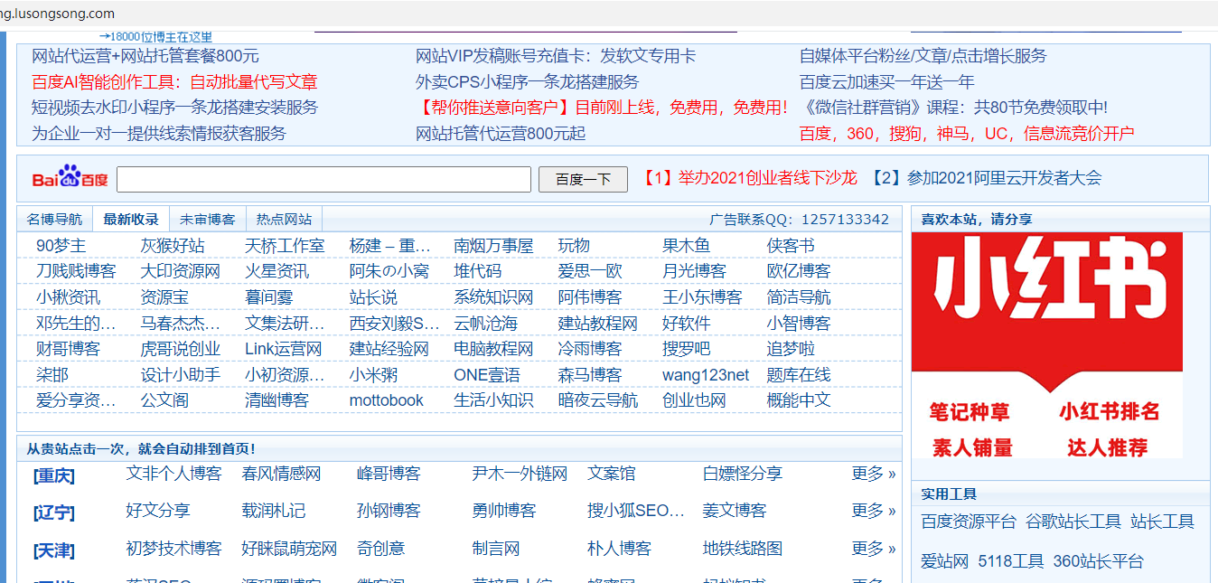
Task: Expand 更多 for the 天津 row
Action: click(873, 549)
